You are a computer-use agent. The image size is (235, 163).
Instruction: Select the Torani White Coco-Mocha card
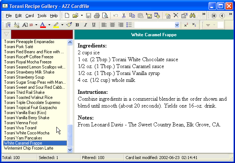(35, 133)
